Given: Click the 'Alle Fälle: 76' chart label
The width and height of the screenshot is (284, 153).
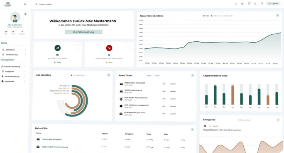Looking at the screenshot, I should pyautogui.click(x=64, y=86).
